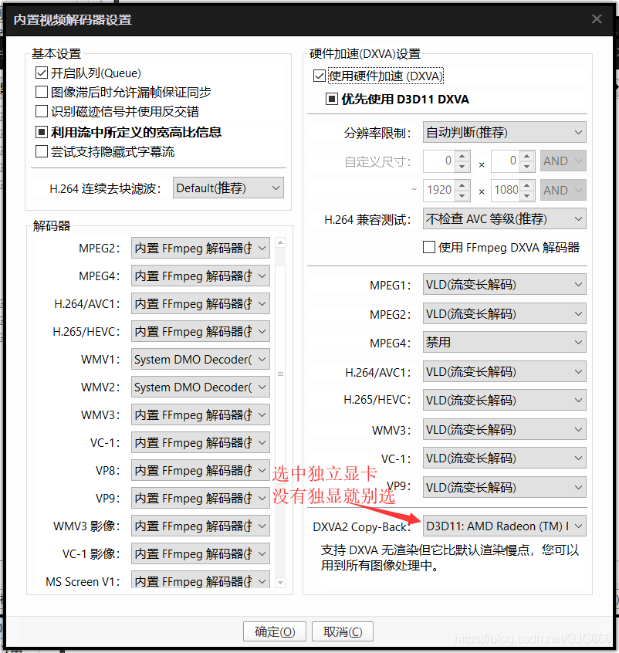Open WMV3 影像 decoder dropdown
This screenshot has width=619, height=653.
pos(201,526)
